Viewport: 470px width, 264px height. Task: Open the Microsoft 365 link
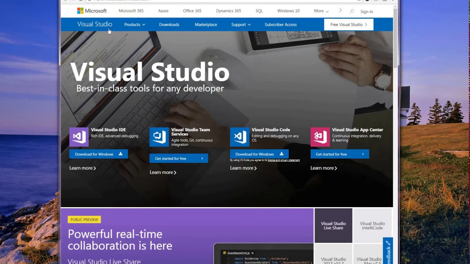coord(131,11)
